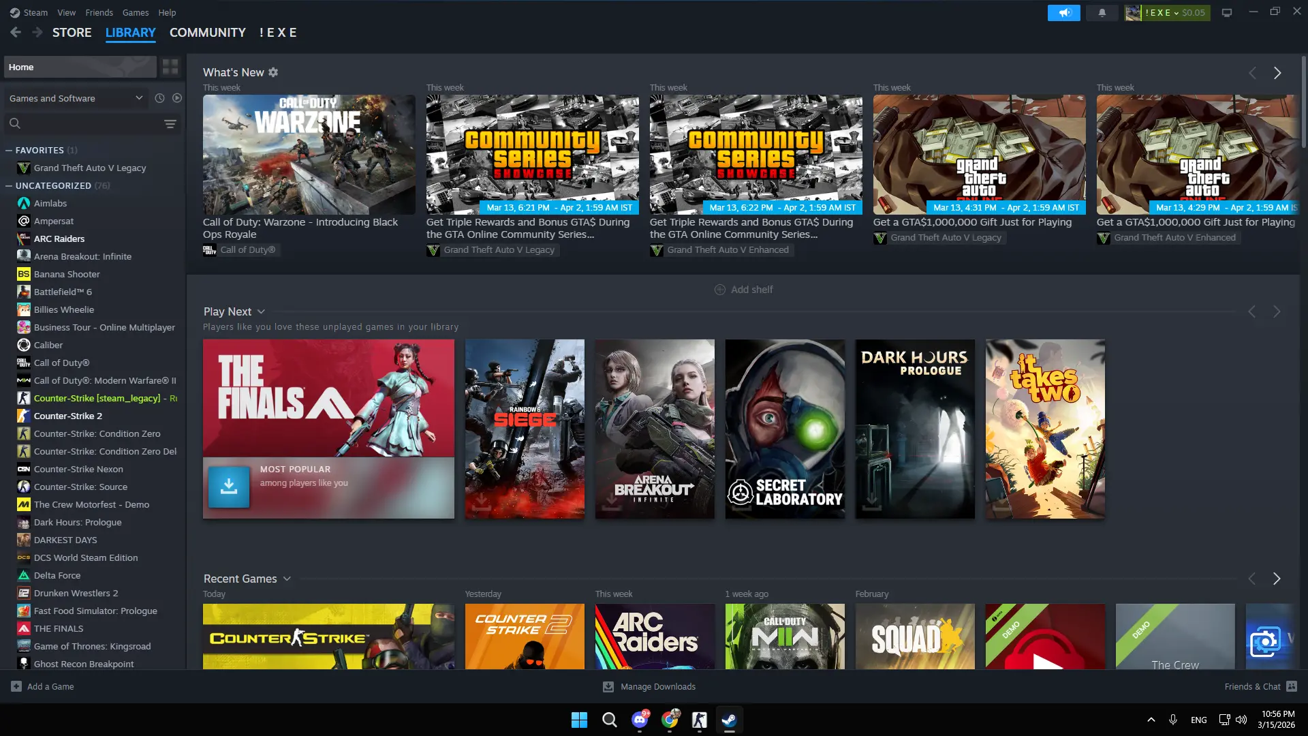Open Rainbow Six Siege game cover
1308x736 pixels.
click(x=525, y=429)
